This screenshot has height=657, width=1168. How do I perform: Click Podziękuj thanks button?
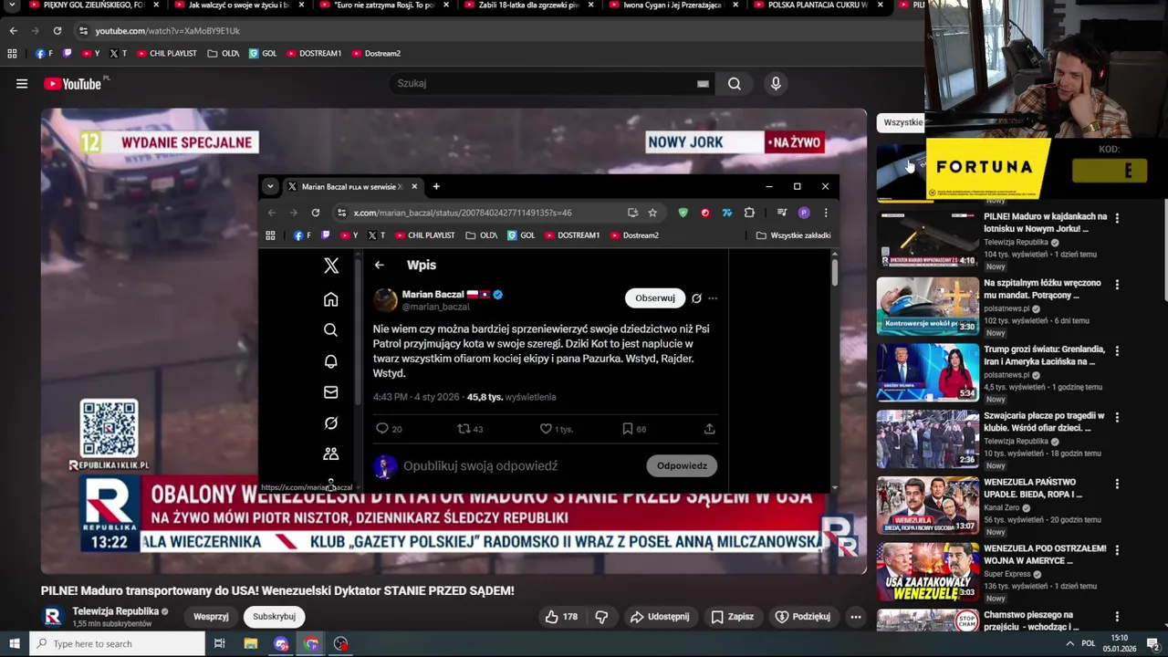click(803, 617)
